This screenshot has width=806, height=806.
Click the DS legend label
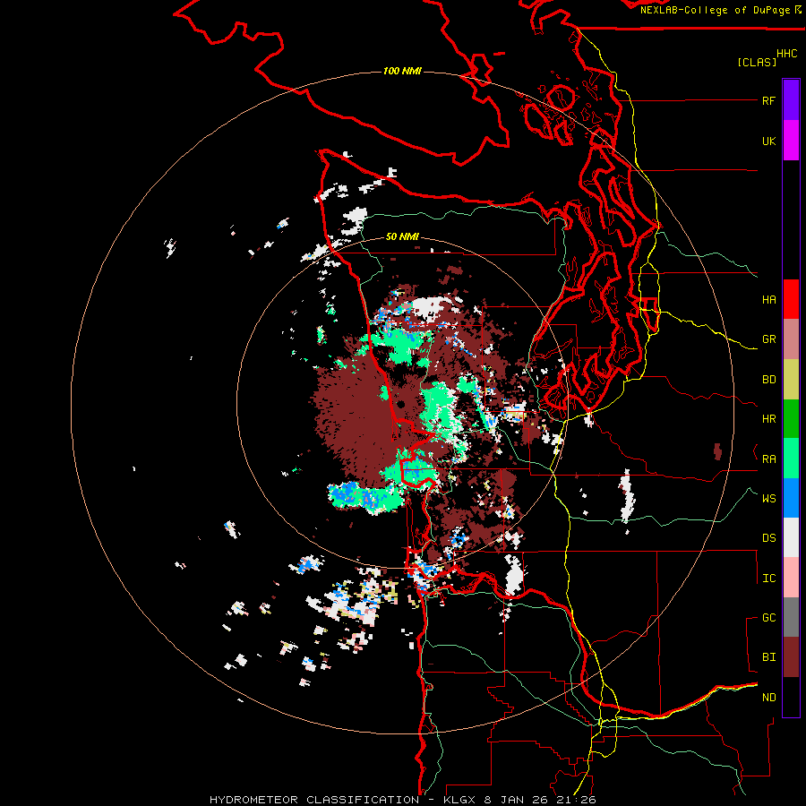coord(768,538)
